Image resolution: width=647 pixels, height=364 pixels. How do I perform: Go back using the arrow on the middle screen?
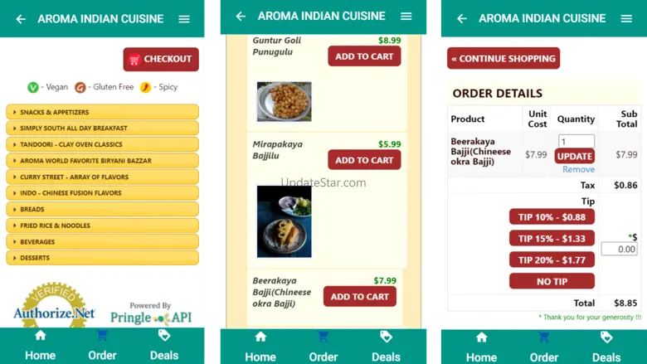pyautogui.click(x=241, y=16)
